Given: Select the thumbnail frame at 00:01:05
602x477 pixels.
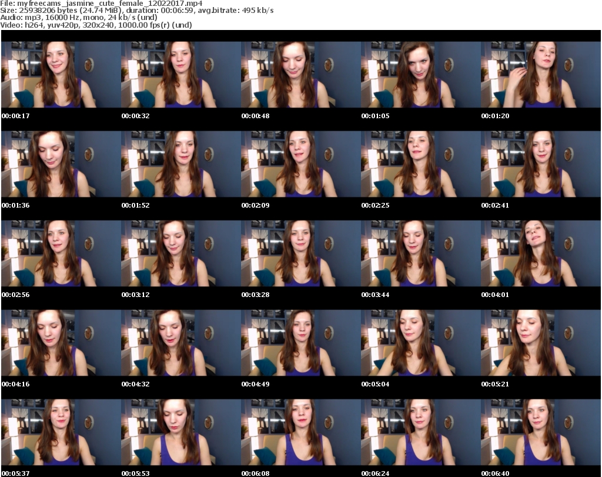Looking at the screenshot, I should click(420, 75).
